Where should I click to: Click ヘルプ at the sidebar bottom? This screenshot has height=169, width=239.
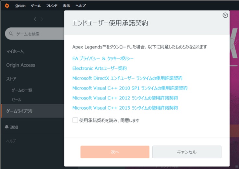[11, 141]
